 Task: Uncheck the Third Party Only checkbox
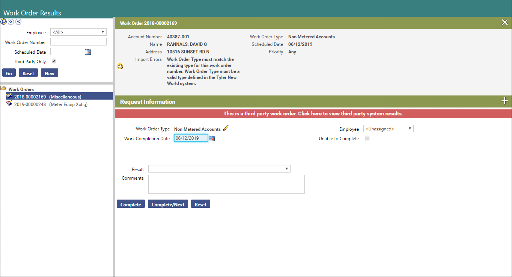click(x=54, y=61)
